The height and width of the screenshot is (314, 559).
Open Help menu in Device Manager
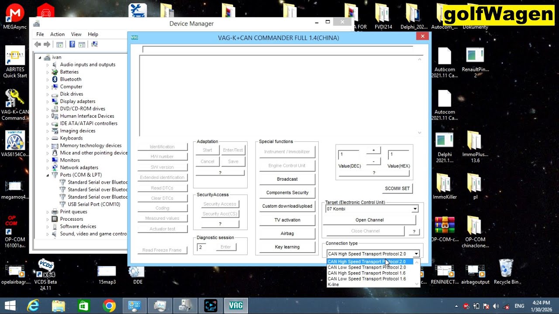click(93, 34)
